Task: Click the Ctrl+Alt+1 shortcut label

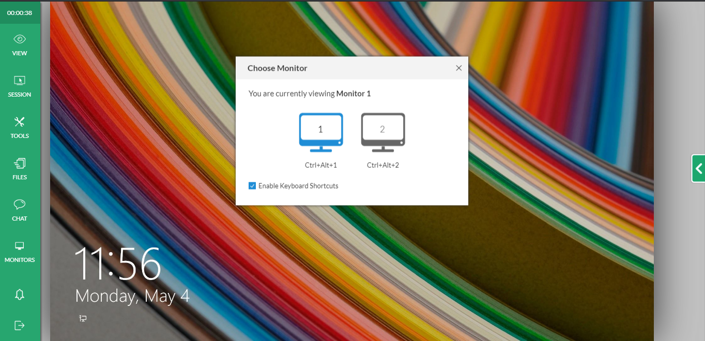Action: [321, 165]
